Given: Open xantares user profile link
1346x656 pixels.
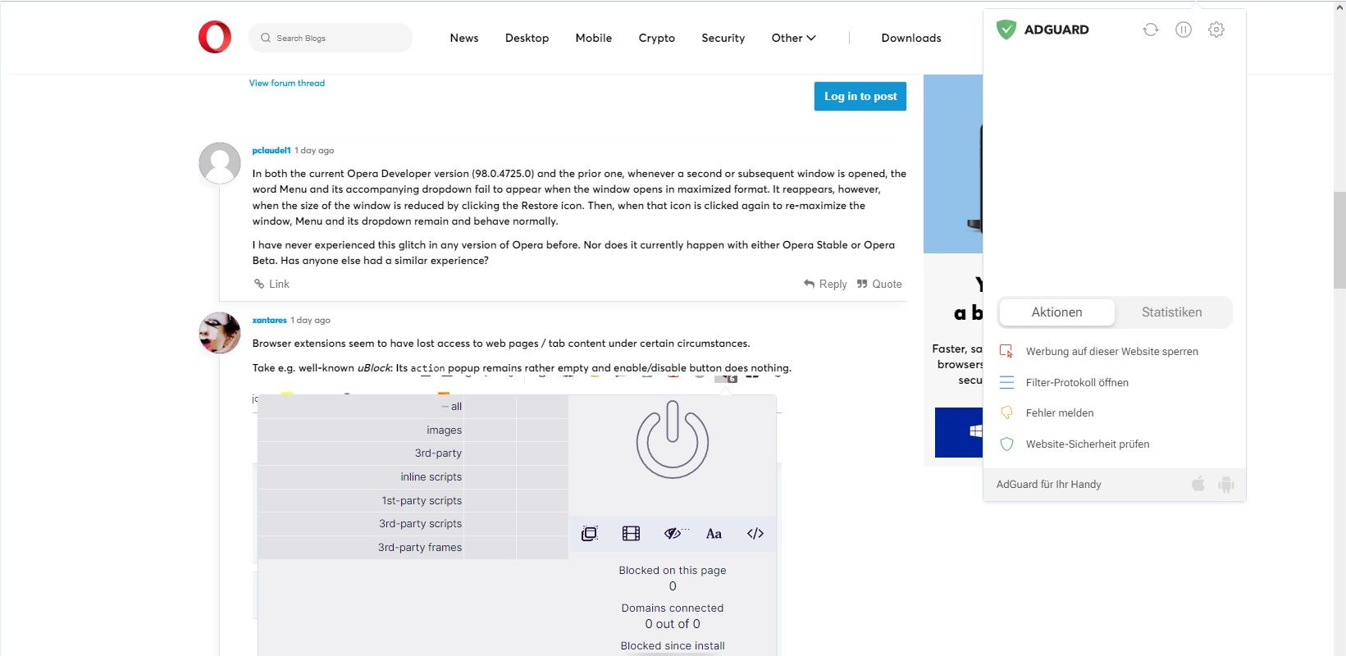Looking at the screenshot, I should pos(270,321).
